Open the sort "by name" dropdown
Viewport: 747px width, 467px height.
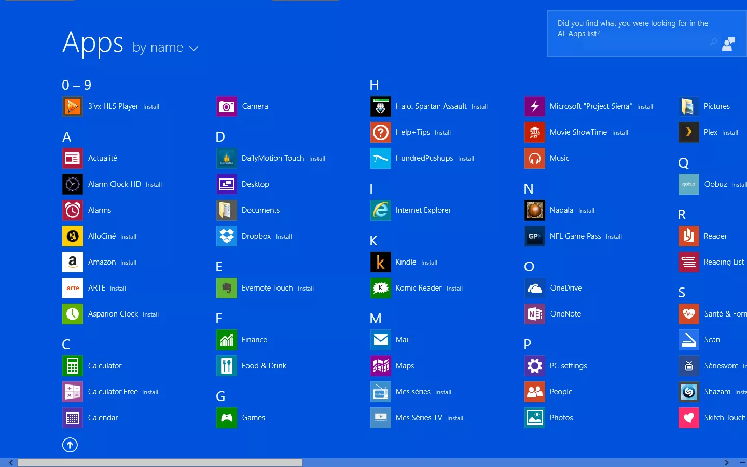click(x=165, y=48)
